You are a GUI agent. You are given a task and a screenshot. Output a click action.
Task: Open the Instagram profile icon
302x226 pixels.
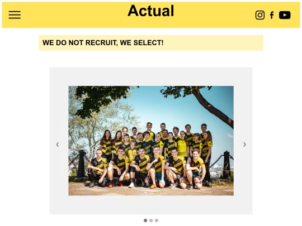point(260,15)
